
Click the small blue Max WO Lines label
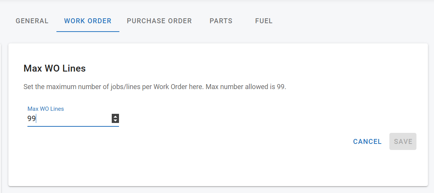click(x=46, y=109)
